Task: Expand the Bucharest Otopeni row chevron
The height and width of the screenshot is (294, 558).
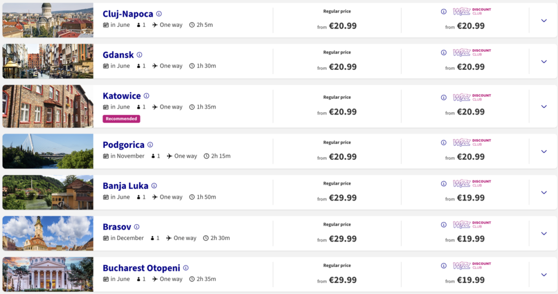Action: click(x=543, y=275)
